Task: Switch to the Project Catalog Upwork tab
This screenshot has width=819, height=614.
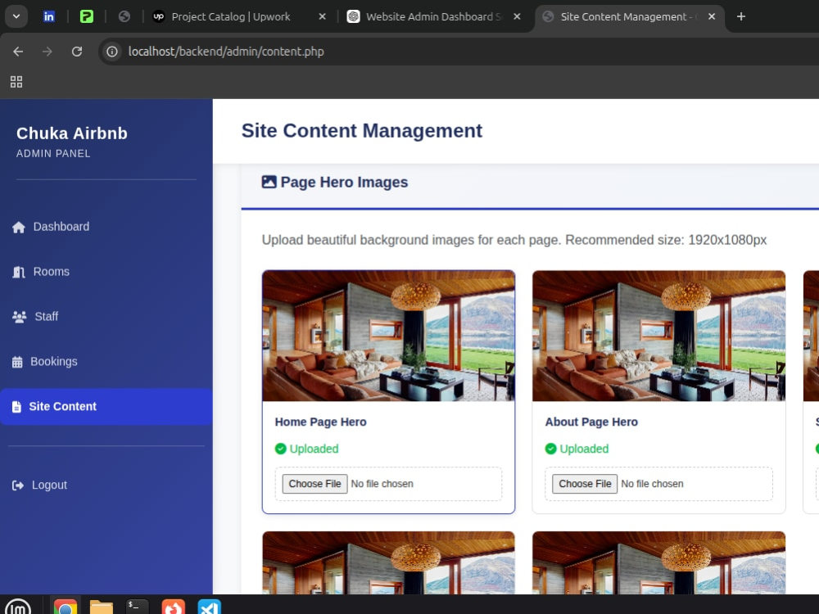Action: pos(230,16)
